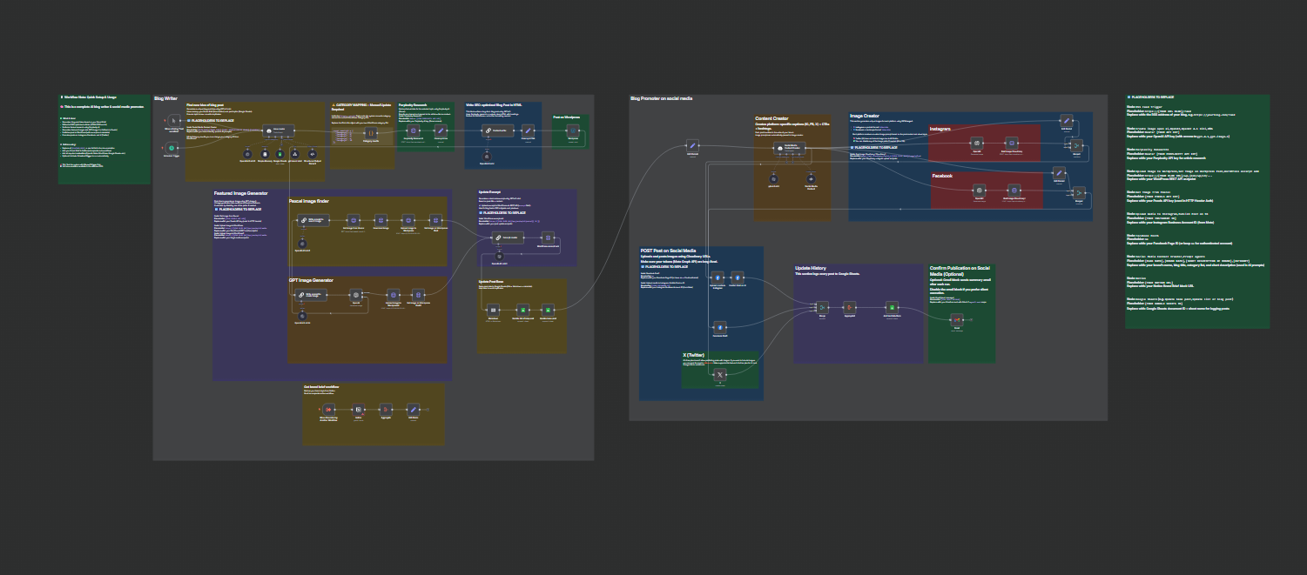Click the manual Test workflow trigger node

(172, 120)
